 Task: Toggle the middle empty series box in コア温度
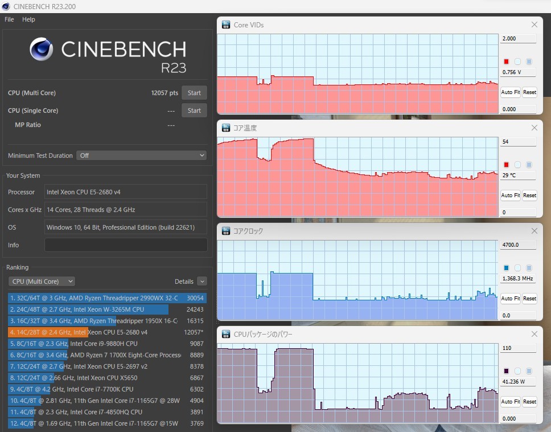(517, 165)
